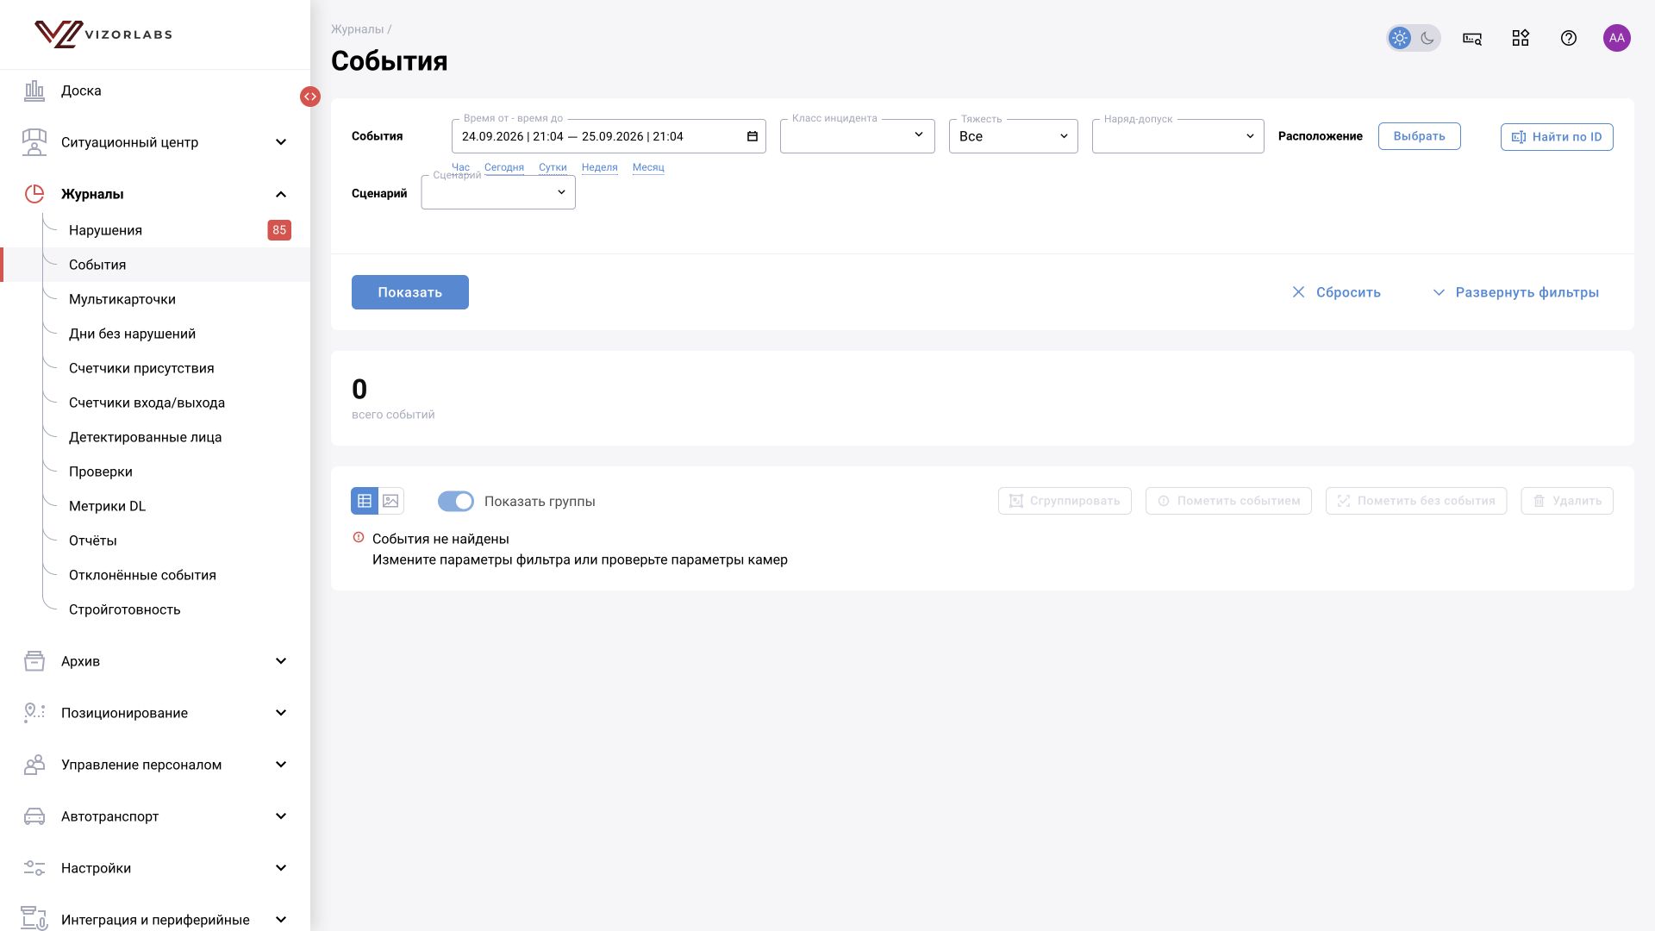Collapse the sidebar with the red arrows button

point(310,97)
